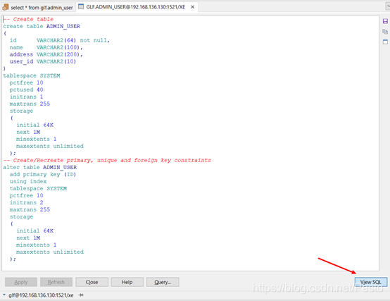
Task: Click the Copy SQL to clipboard icon
Action: click(x=385, y=32)
